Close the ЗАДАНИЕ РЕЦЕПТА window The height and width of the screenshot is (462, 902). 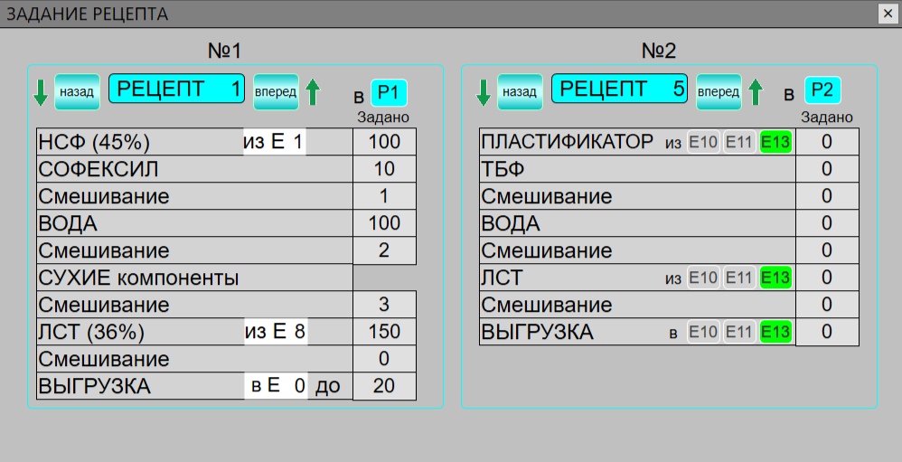coord(888,14)
